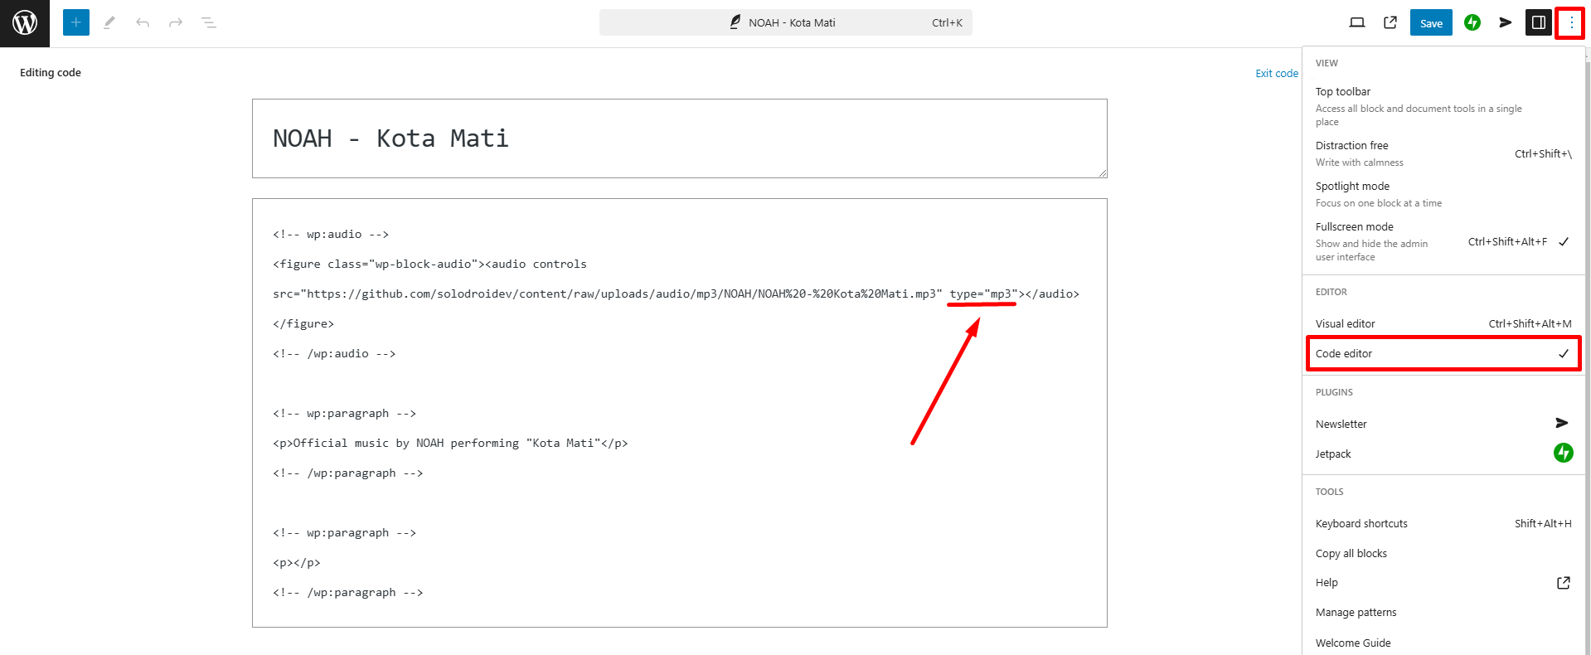Choose Copy all blocks
This screenshot has height=655, width=1591.
(x=1443, y=553)
